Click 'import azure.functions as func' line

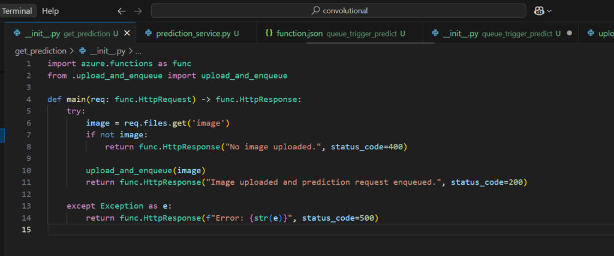click(119, 64)
